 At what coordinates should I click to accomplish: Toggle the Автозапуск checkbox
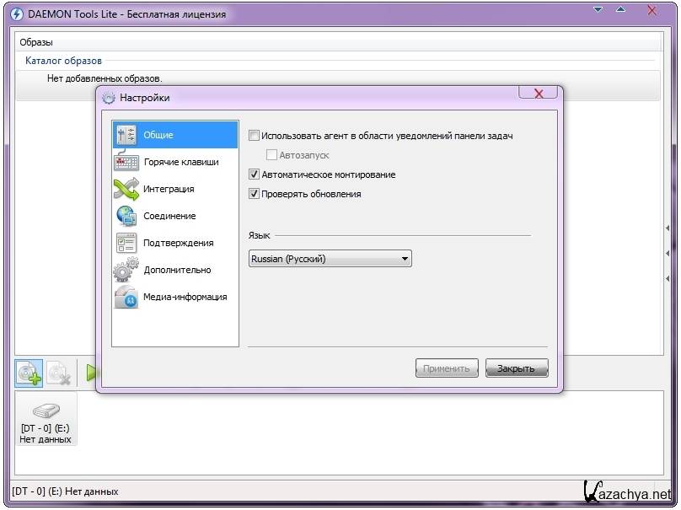click(271, 155)
